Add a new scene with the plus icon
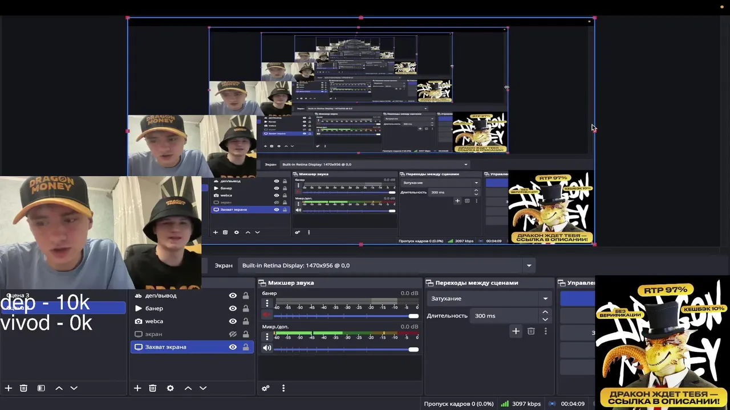730x410 pixels. coord(9,388)
